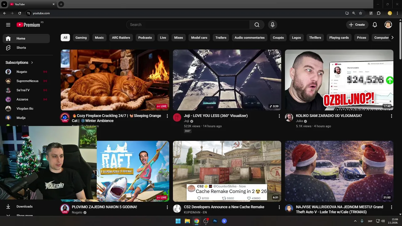The image size is (402, 226).
Task: Open options for Cozy Fireplace video
Action: 167,116
